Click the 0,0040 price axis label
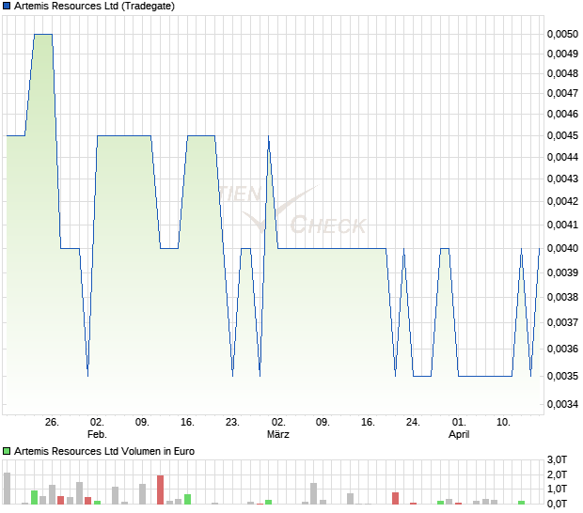The height and width of the screenshot is (513, 583). point(562,248)
